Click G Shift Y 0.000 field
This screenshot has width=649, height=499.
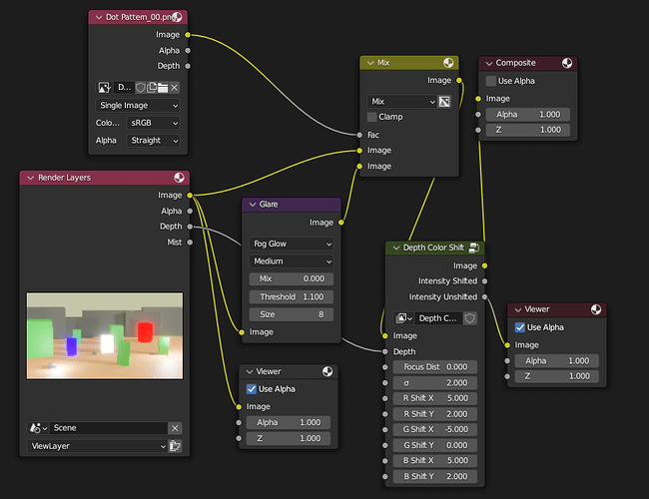click(435, 445)
